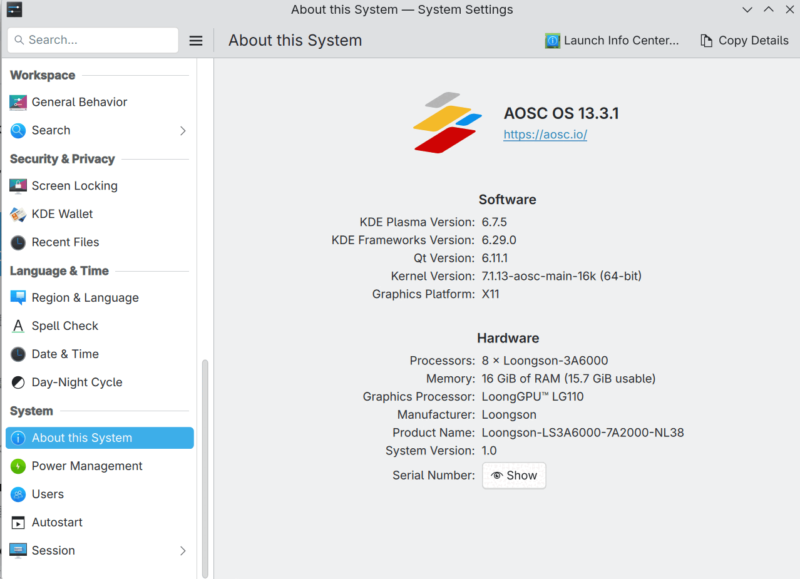Click Graphics Platform value X11
The height and width of the screenshot is (579, 800).
pyautogui.click(x=491, y=294)
